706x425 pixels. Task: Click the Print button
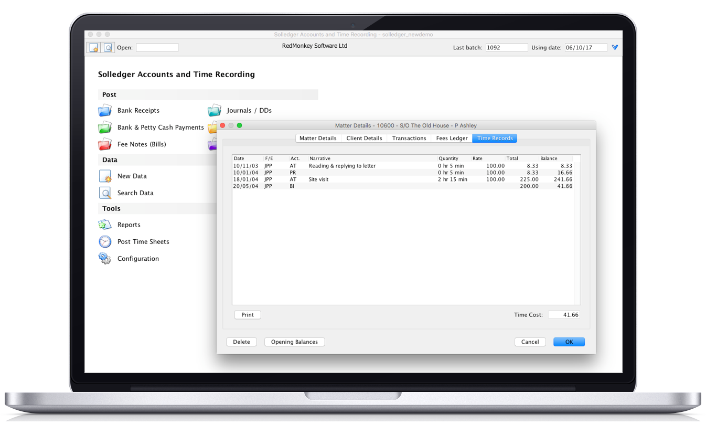click(248, 315)
